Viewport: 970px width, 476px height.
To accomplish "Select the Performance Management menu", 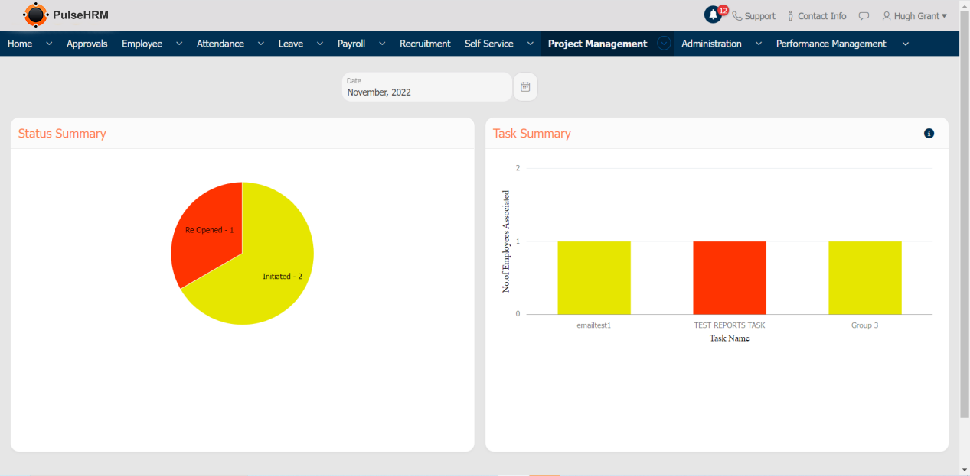I will 831,44.
